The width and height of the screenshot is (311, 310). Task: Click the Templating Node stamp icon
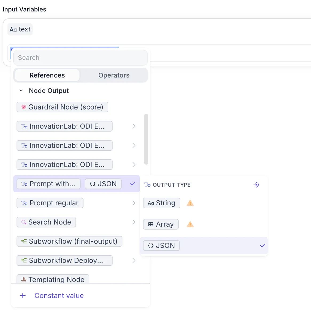23,280
